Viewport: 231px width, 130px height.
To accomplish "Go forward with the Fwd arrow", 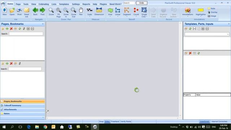I will (x=43, y=12).
